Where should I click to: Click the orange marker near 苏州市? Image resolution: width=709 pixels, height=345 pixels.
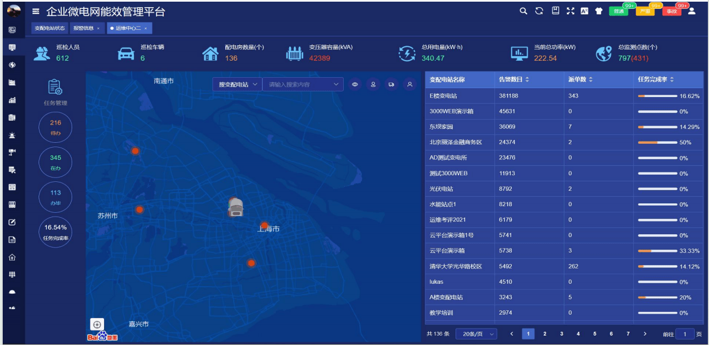pos(139,209)
